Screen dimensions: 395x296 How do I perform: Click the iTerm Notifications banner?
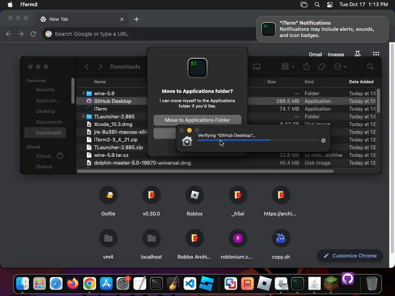coord(322,29)
